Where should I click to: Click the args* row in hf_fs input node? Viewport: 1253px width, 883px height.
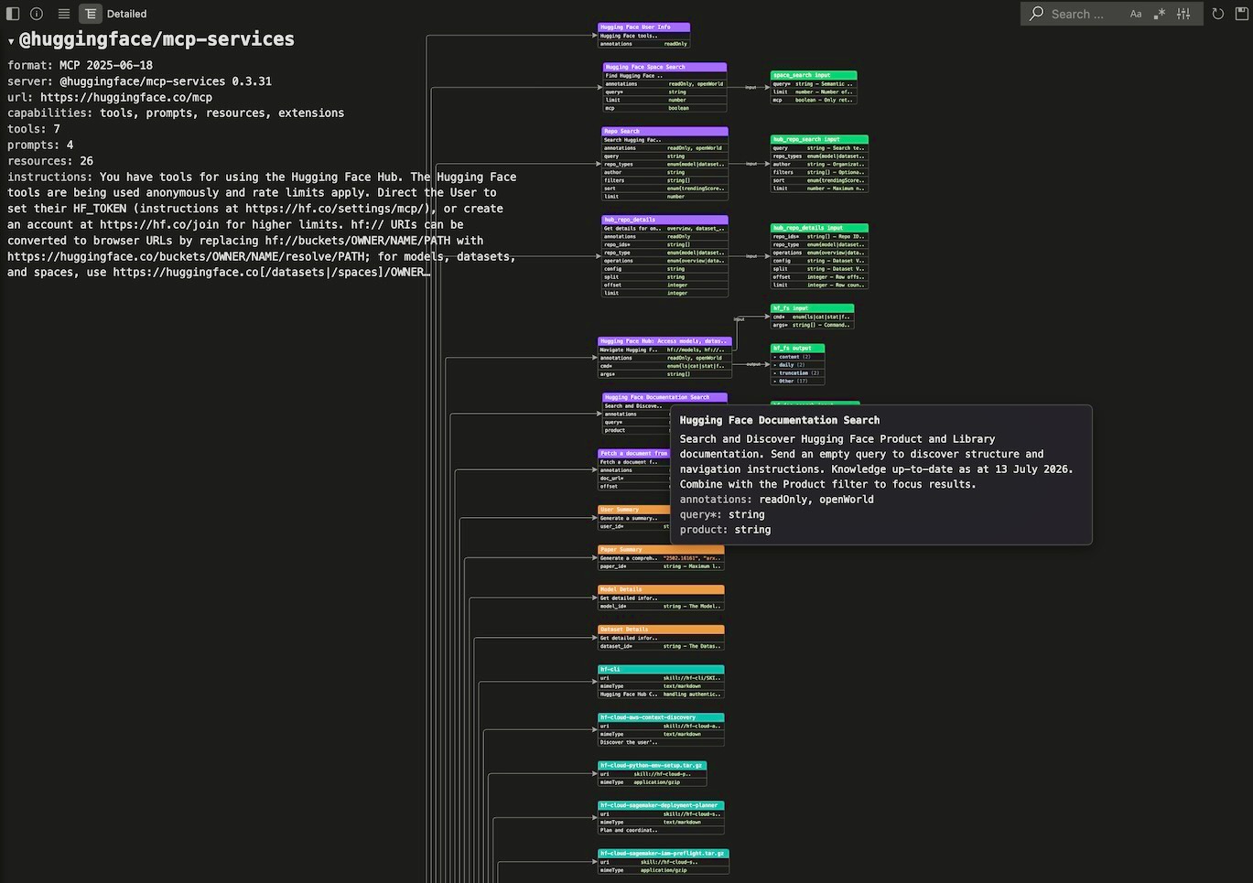pos(812,325)
